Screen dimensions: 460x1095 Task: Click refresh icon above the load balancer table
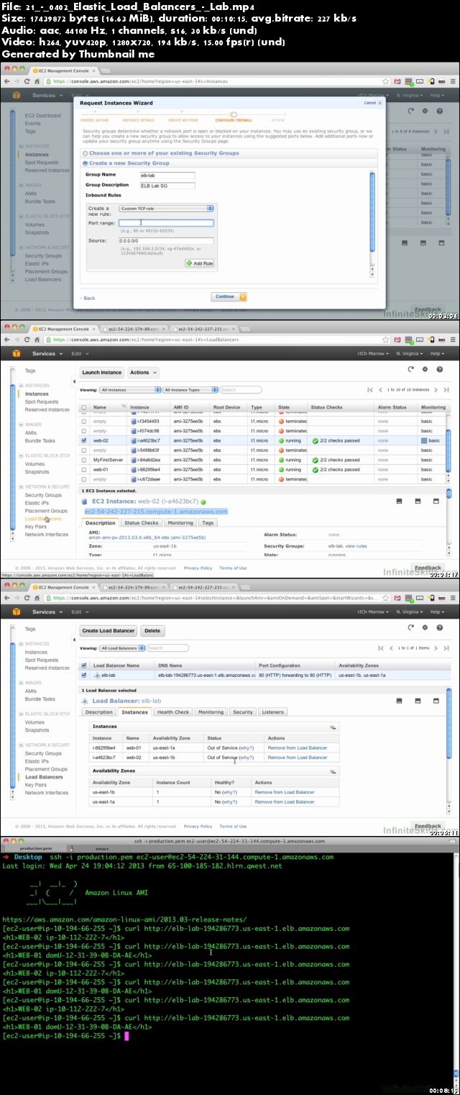click(411, 627)
